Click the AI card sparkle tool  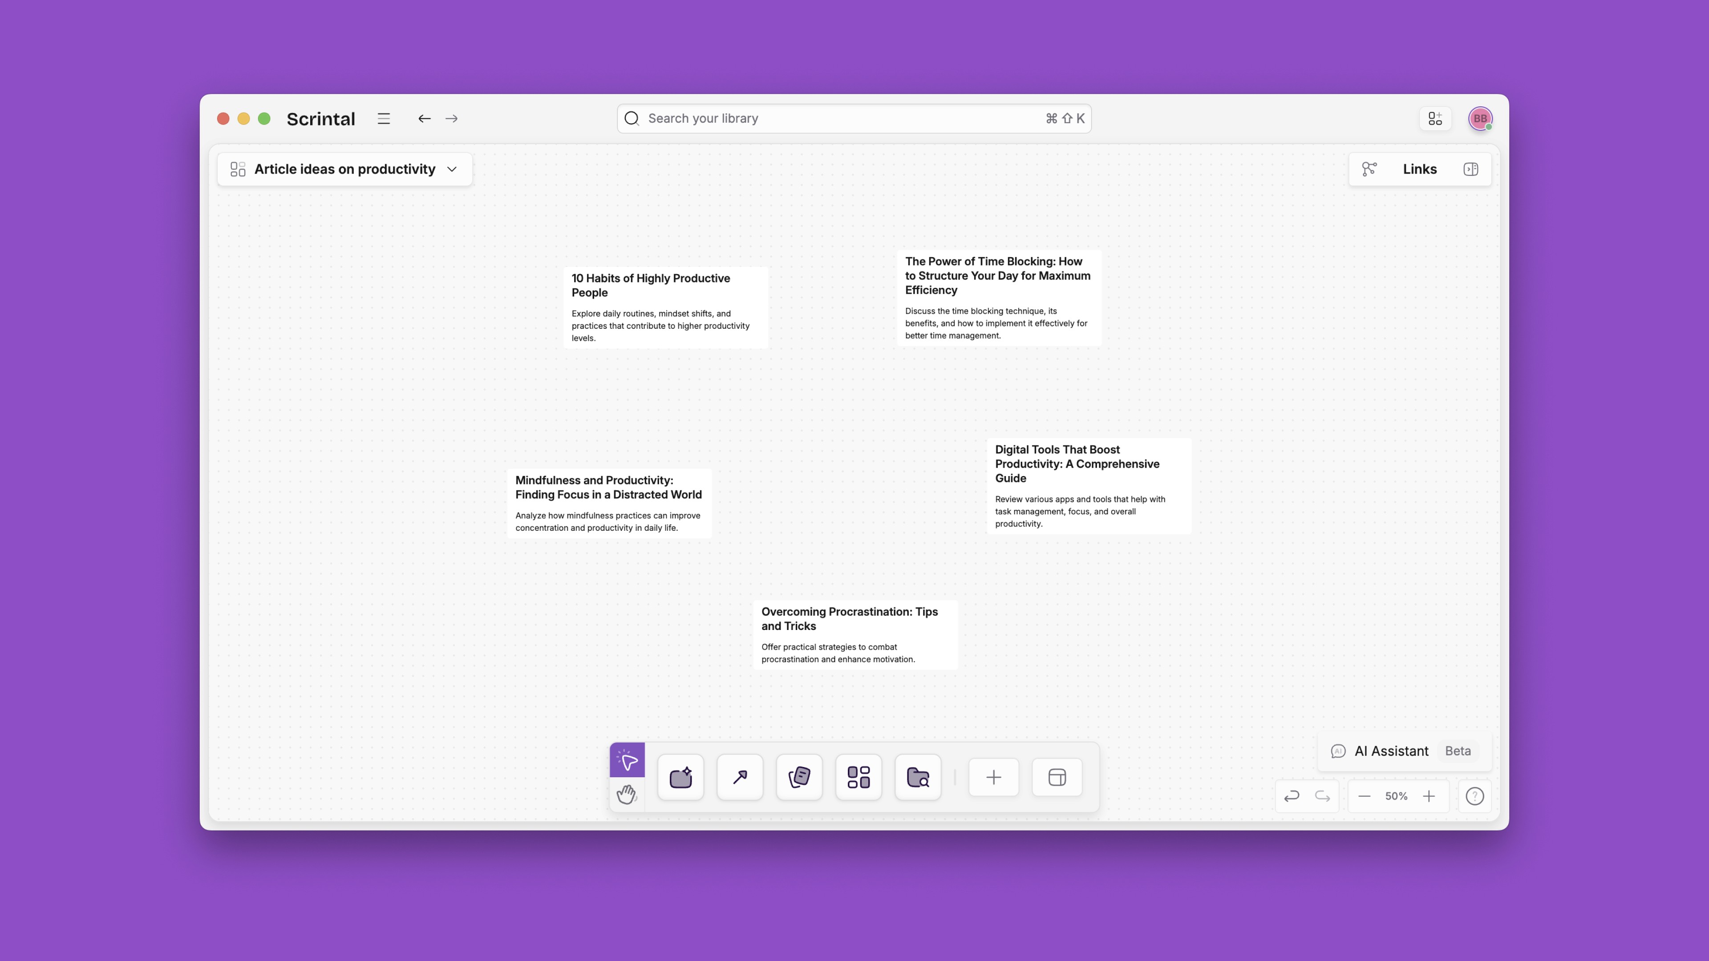(680, 777)
